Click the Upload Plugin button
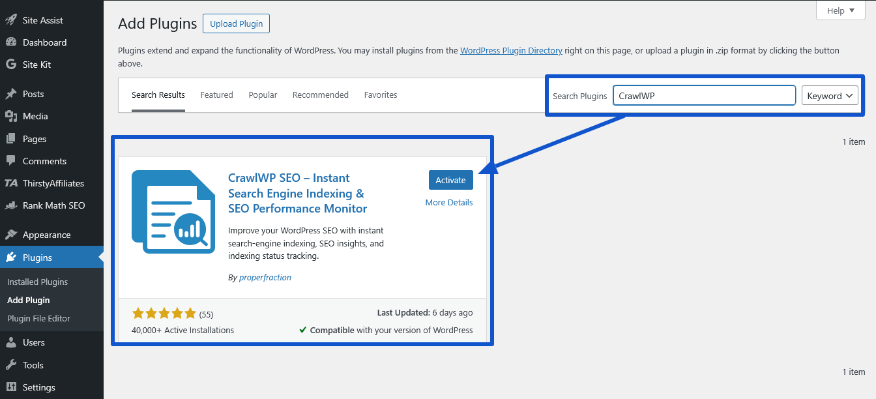876x399 pixels. [x=236, y=24]
